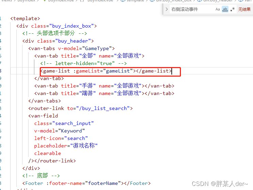The height and width of the screenshot is (190, 253).
Task: Toggle Match Whole Word option
Action: 225,10
